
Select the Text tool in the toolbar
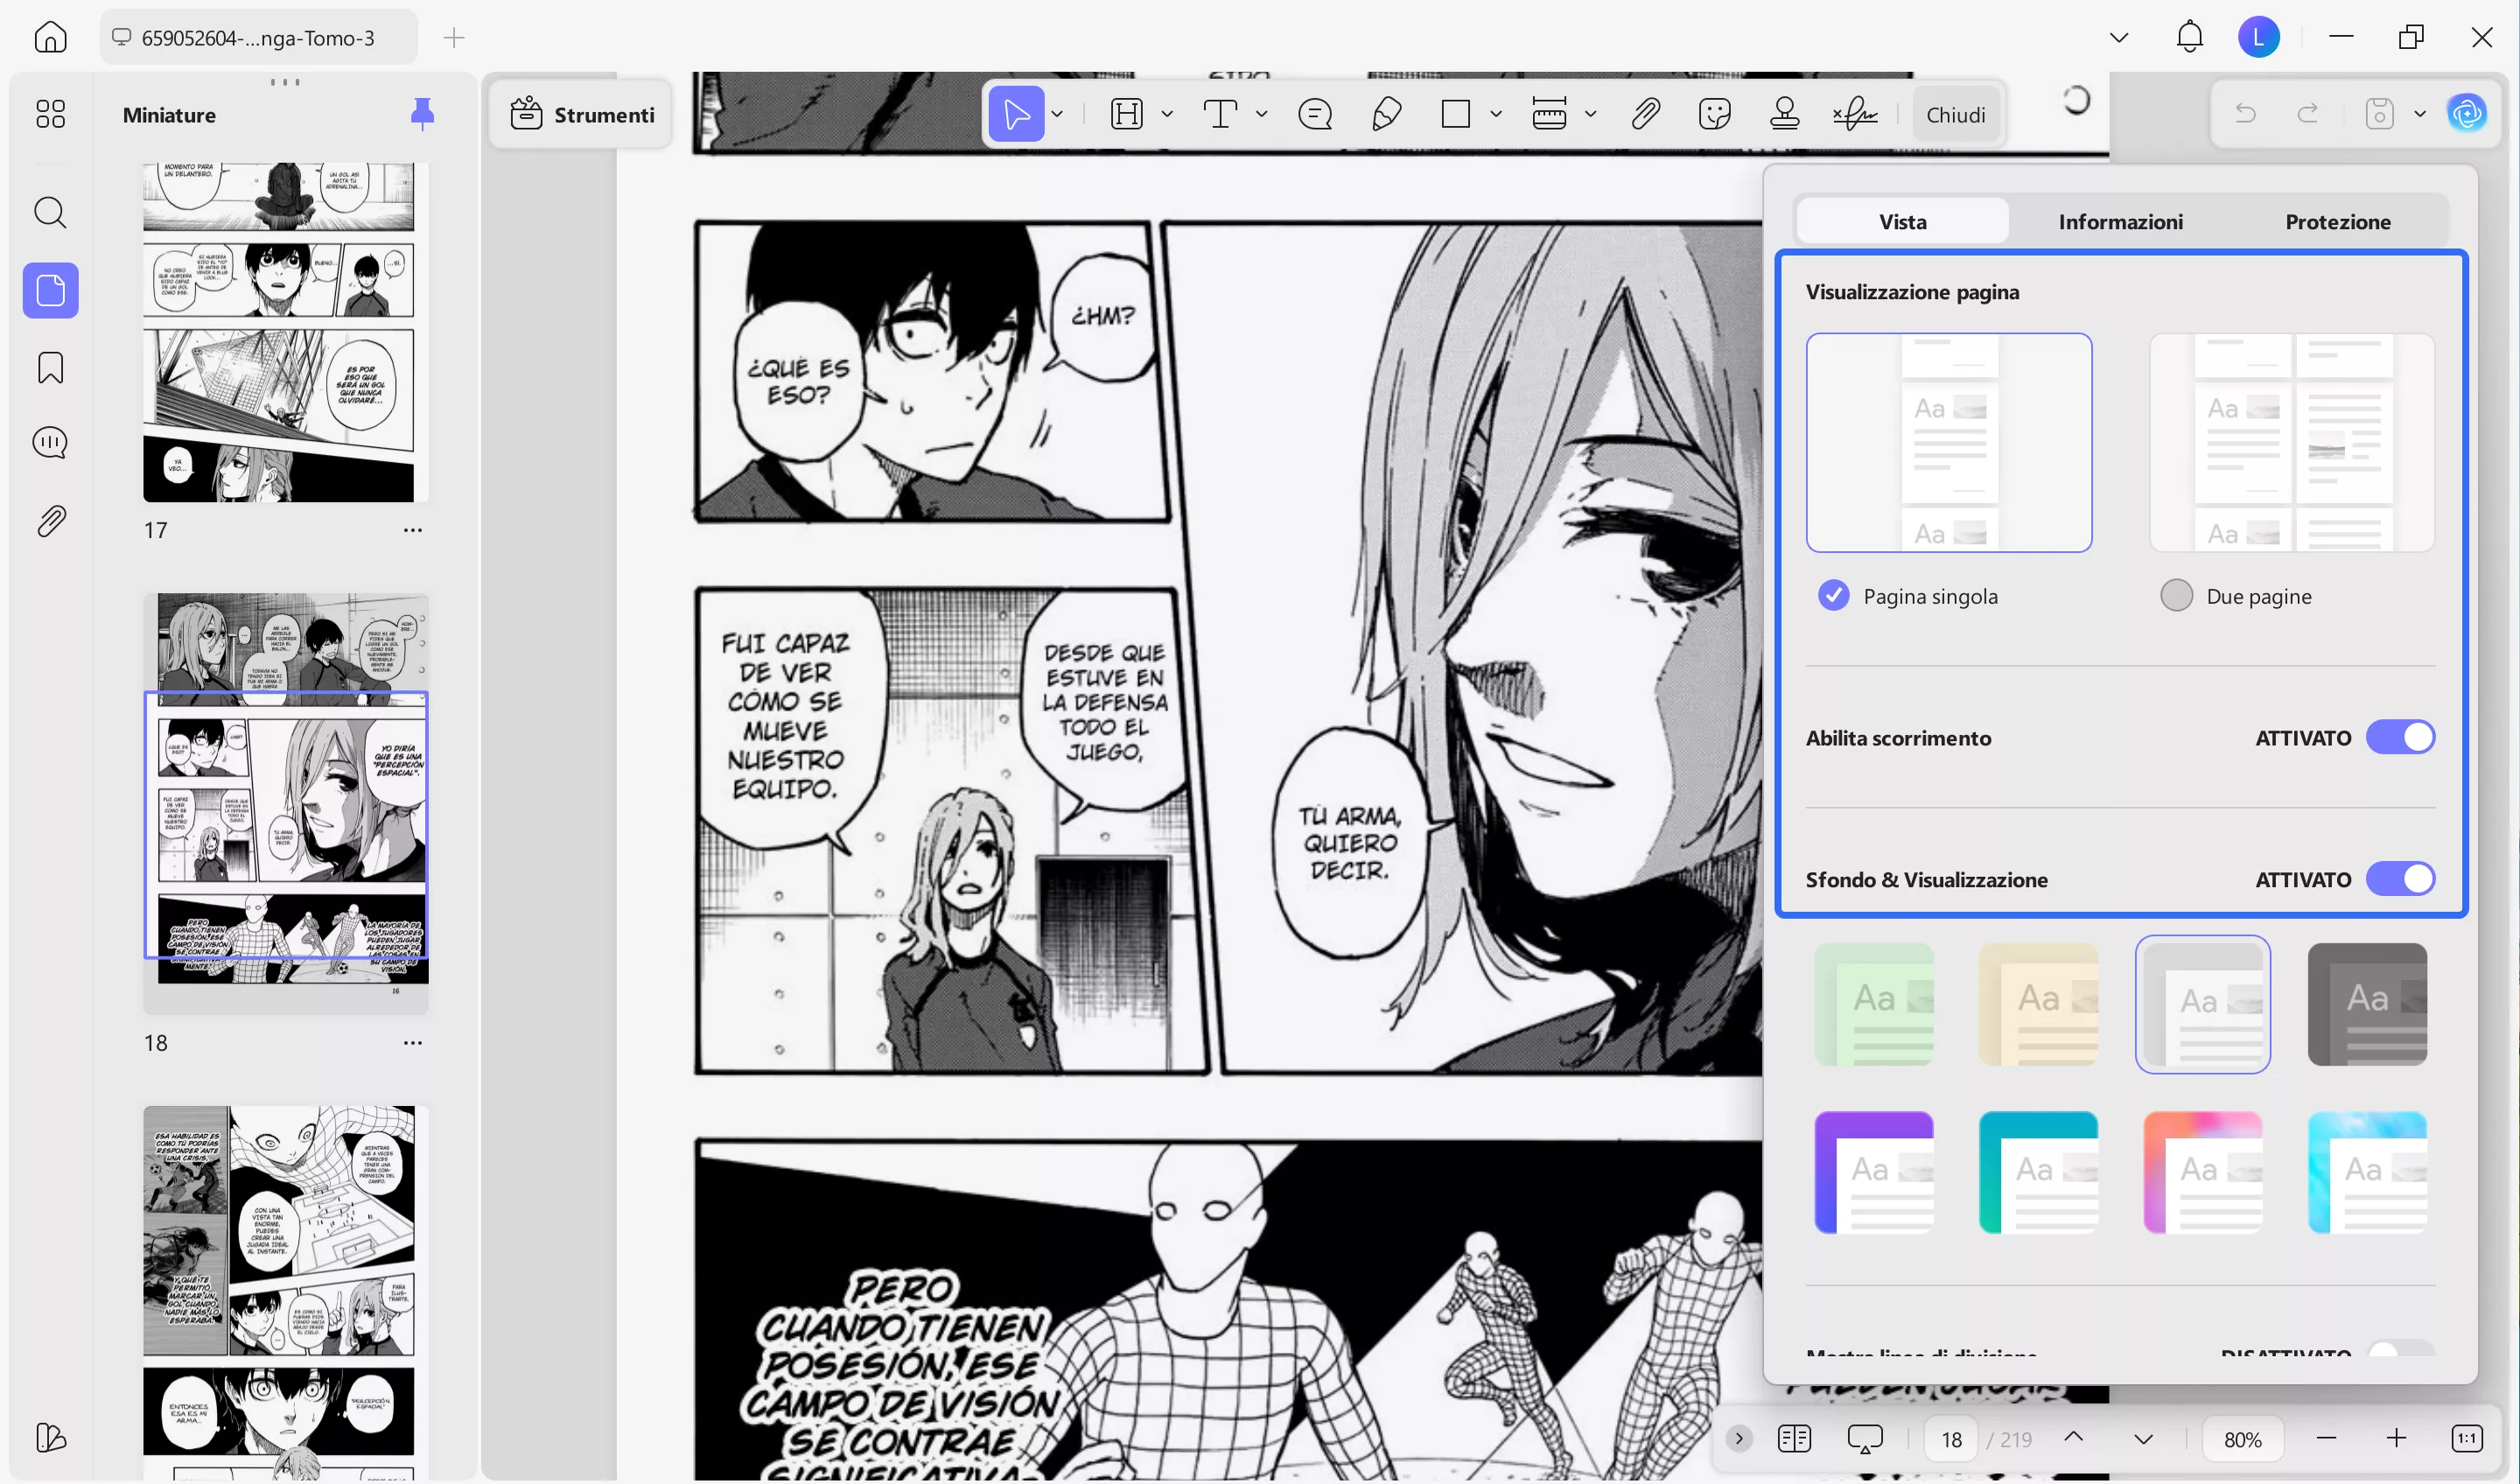(1220, 113)
